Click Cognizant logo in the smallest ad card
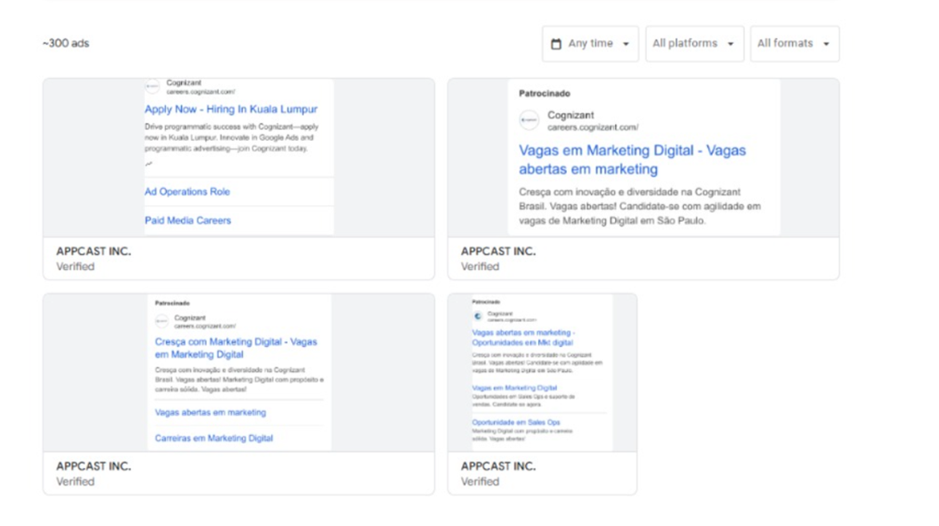This screenshot has width=939, height=526. pyautogui.click(x=478, y=316)
